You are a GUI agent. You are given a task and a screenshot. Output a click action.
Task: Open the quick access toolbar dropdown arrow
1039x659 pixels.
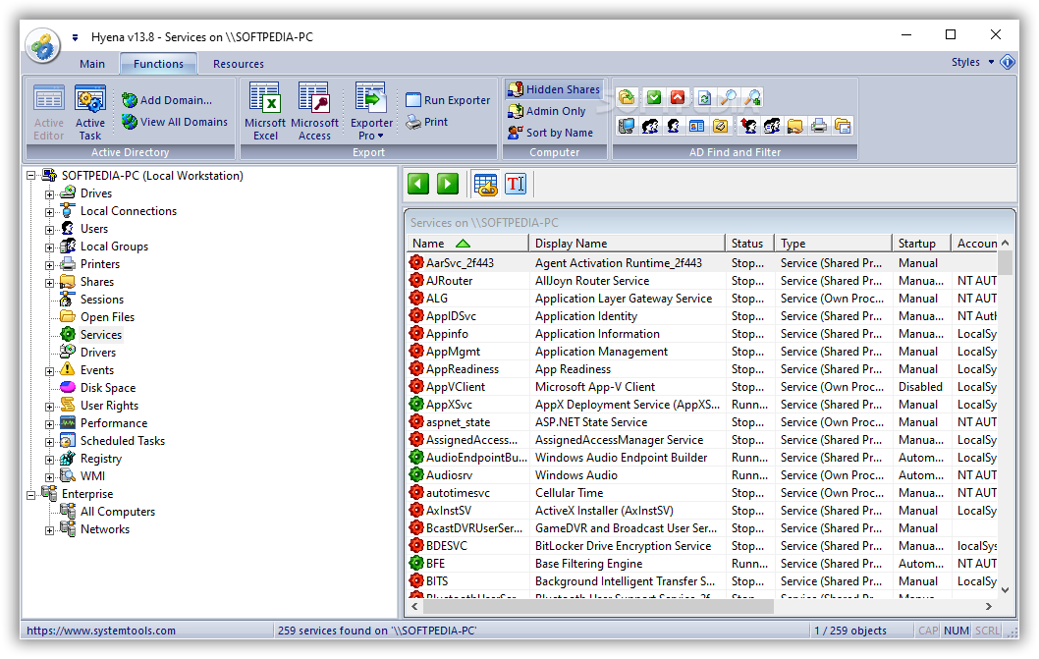(x=75, y=37)
